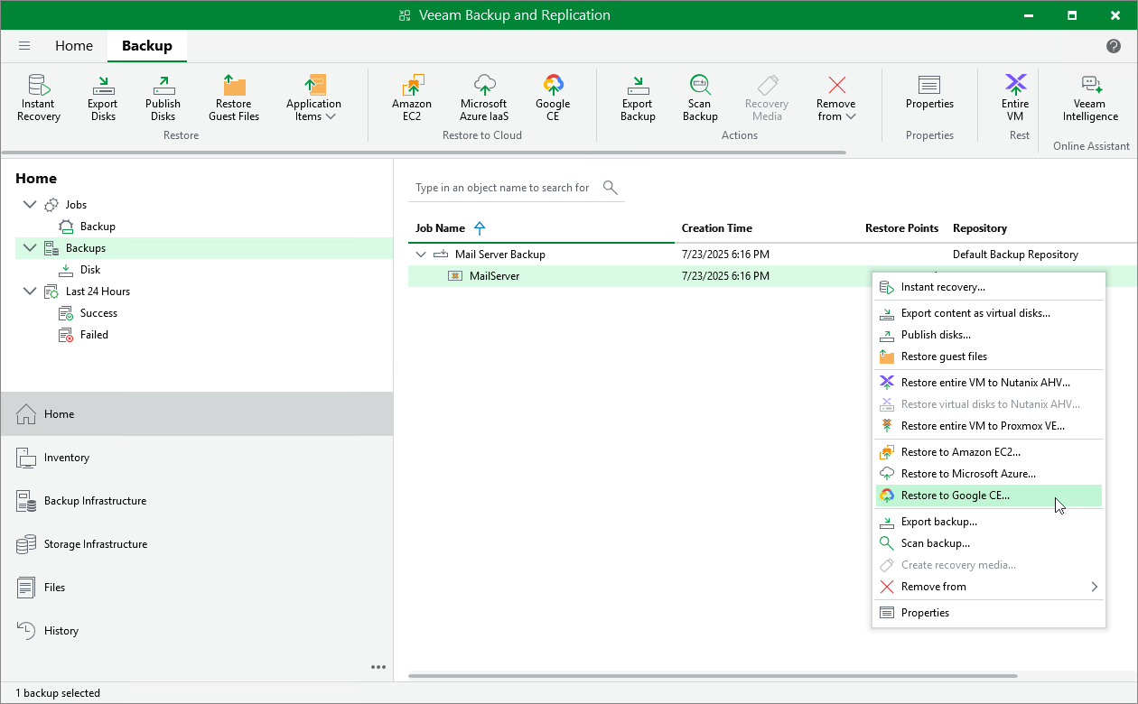The width and height of the screenshot is (1138, 704).
Task: Select Export backup from context menu
Action: point(938,522)
